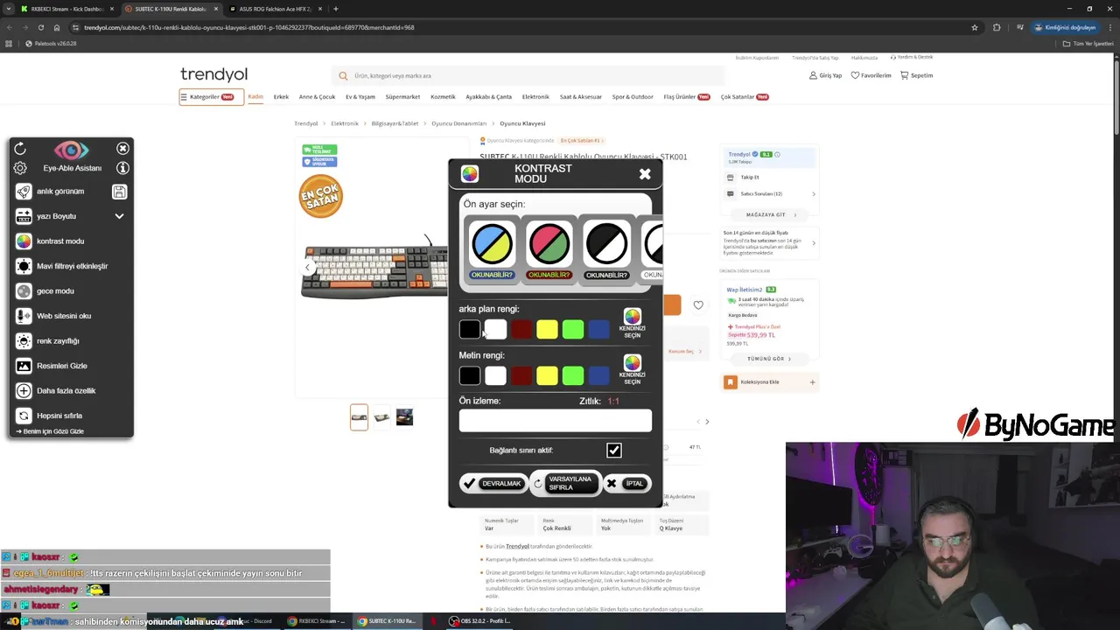The image size is (1120, 630).
Task: Uncheck Bağlantı sınırı aktif checkbox
Action: click(614, 451)
